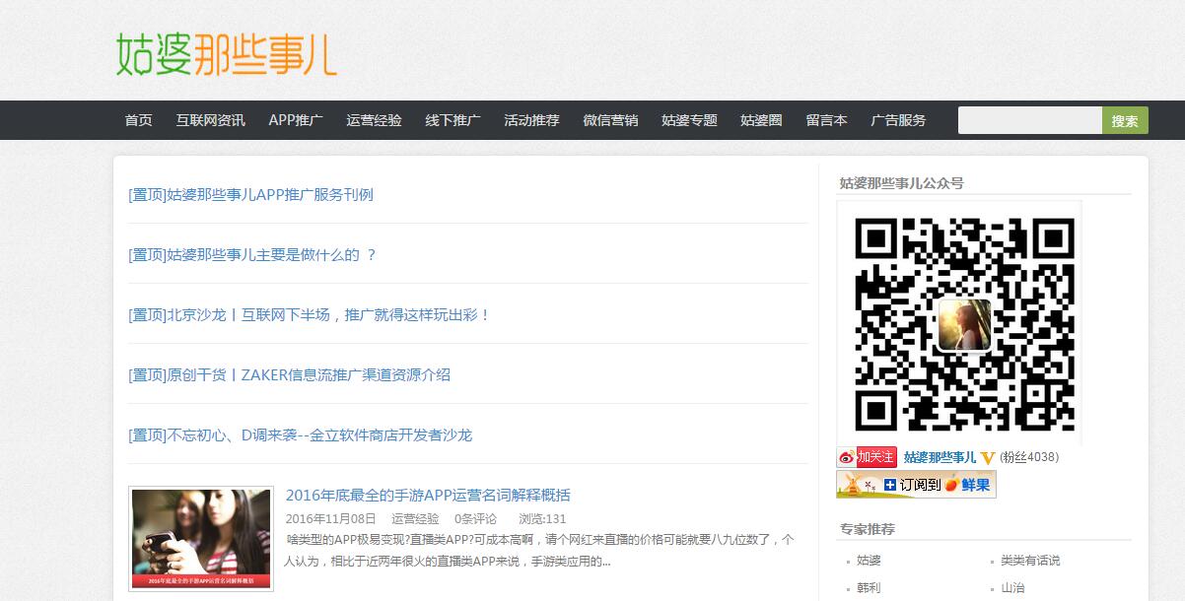Image resolution: width=1185 pixels, height=601 pixels.
Task: Click the blue plus icon before 订阅到
Action: click(x=890, y=485)
